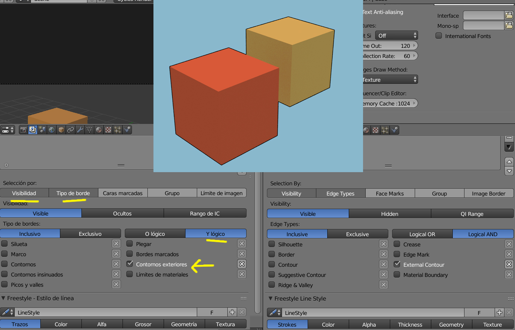Toggle the F fake user button in English panel

[479, 313]
